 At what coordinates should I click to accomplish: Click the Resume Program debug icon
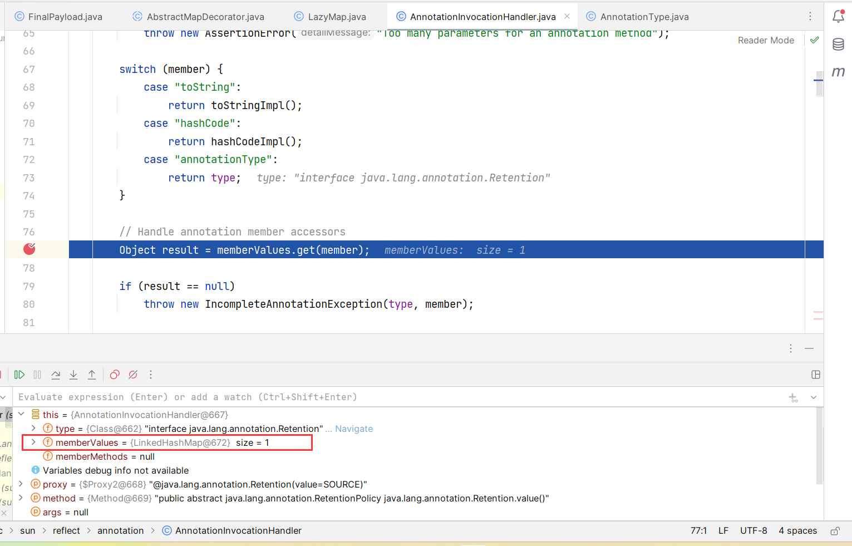pos(19,375)
